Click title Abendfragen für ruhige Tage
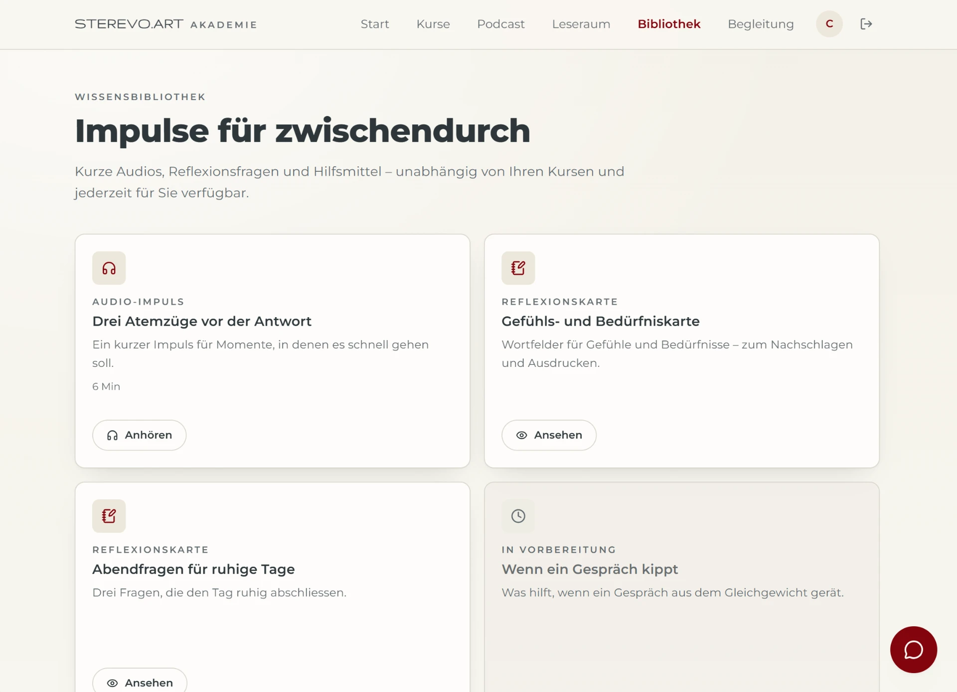 click(193, 569)
